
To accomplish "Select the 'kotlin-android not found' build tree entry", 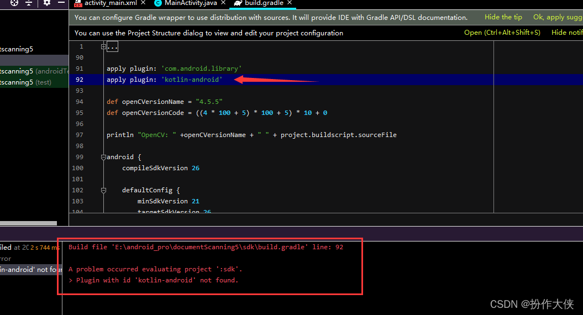I will pos(31,269).
